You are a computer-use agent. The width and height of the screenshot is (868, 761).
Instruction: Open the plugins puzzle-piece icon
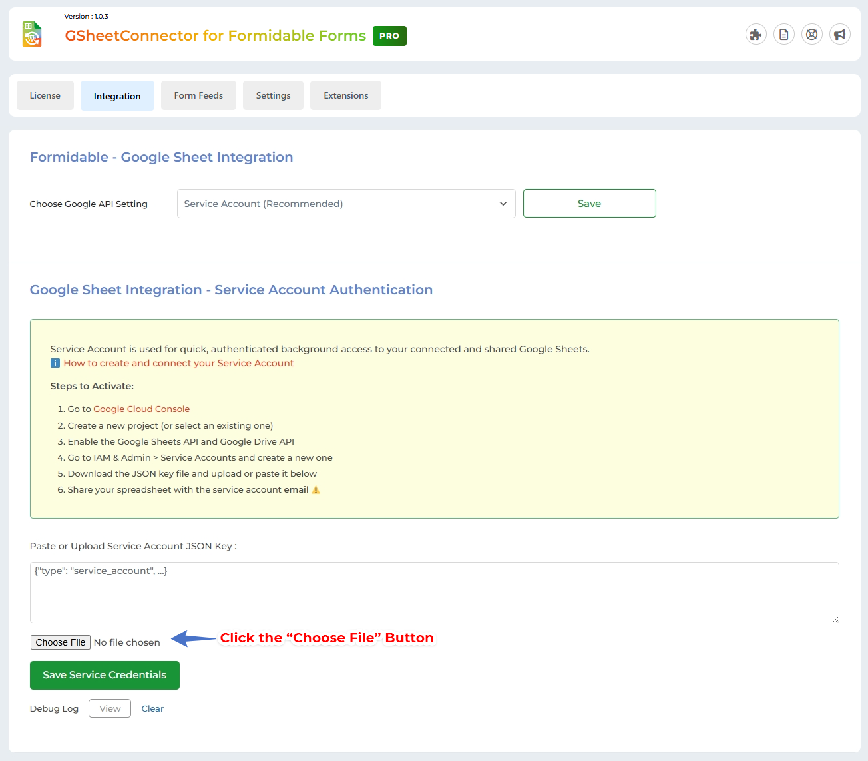[756, 34]
